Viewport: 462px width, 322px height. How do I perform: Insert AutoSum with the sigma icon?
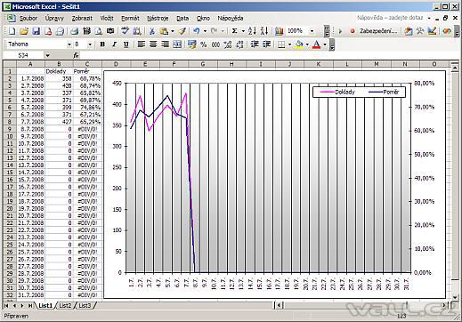pyautogui.click(x=234, y=31)
